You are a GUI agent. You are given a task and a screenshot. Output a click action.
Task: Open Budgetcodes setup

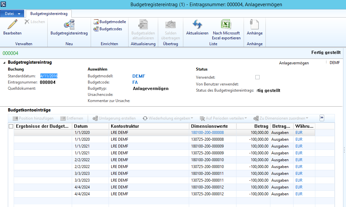[108, 29]
